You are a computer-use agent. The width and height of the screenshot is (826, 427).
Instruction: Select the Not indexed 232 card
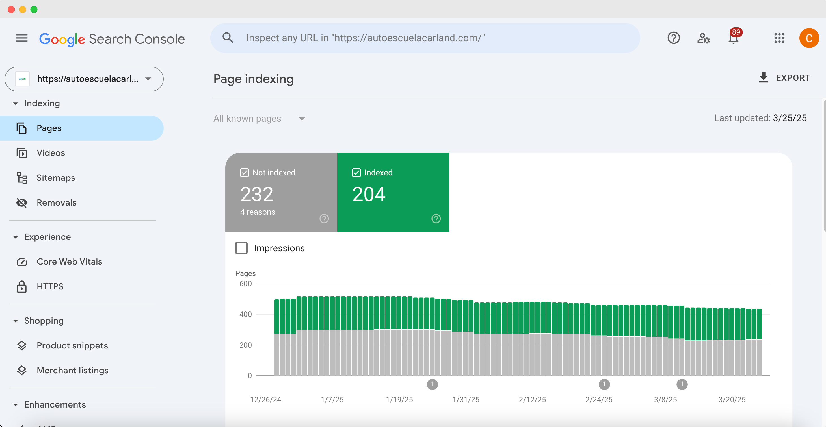pos(281,192)
